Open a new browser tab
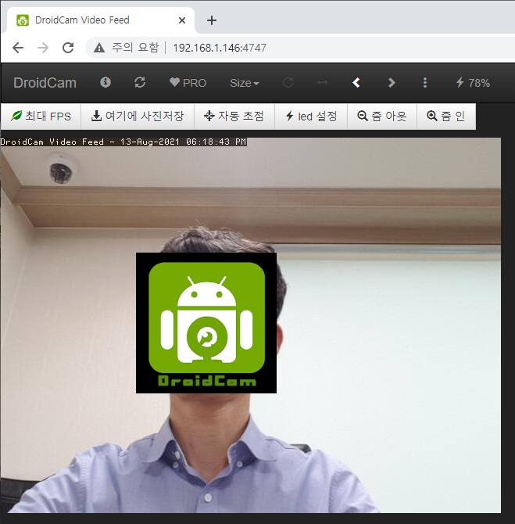The height and width of the screenshot is (524, 515). pyautogui.click(x=212, y=20)
